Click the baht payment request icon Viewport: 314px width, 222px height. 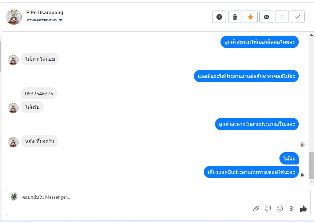[x=291, y=209]
